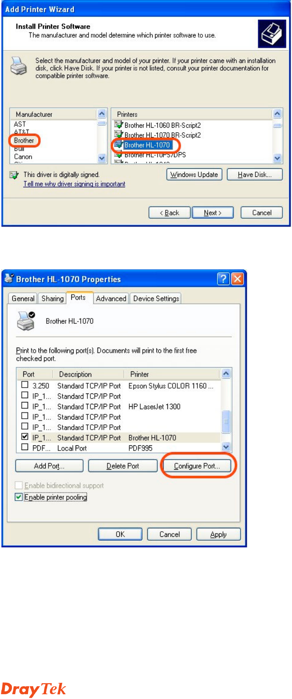Select Brother HL-1070 printer model

tap(146, 144)
